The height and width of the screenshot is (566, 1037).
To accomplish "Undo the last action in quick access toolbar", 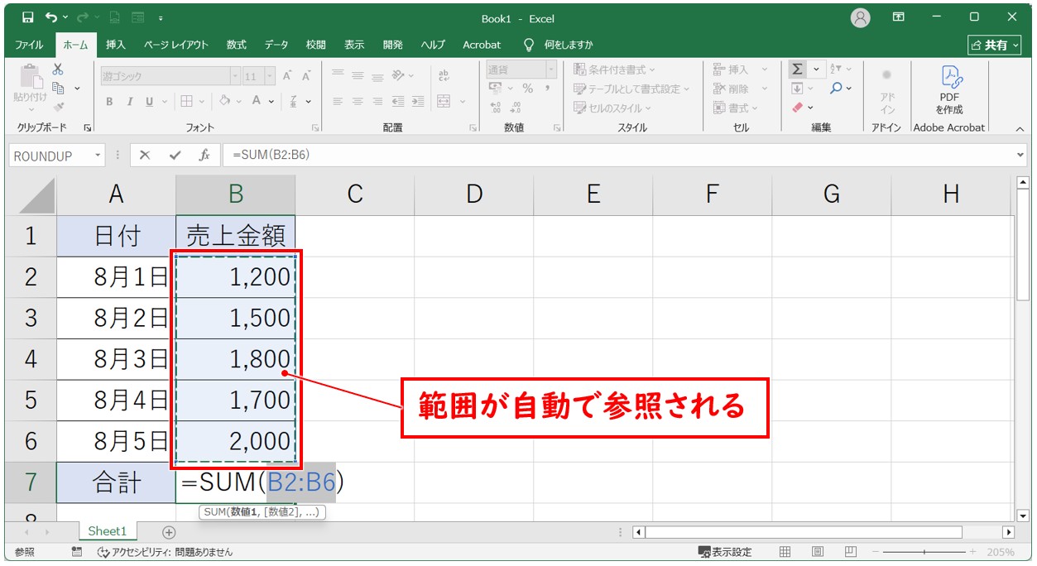I will point(51,17).
